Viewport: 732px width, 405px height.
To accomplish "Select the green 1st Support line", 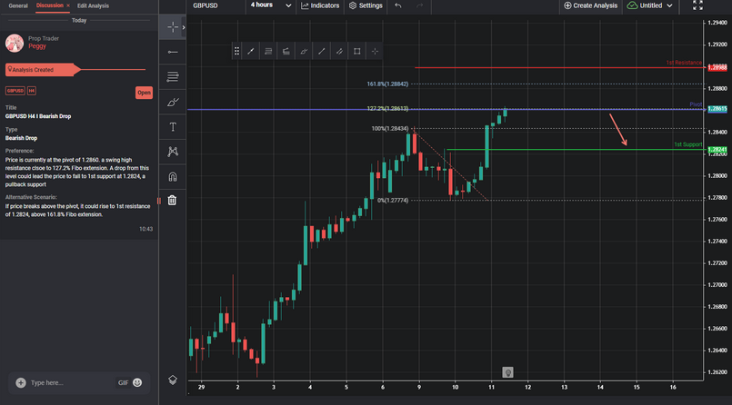I will [x=575, y=150].
